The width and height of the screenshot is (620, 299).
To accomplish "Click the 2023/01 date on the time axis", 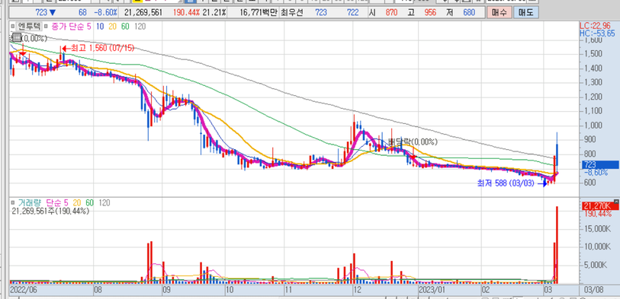I will (432, 290).
